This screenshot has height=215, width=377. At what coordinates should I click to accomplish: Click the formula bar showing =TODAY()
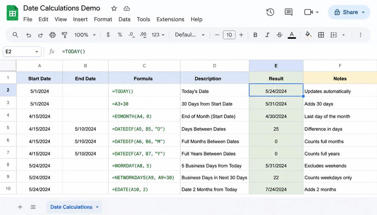tap(217, 52)
